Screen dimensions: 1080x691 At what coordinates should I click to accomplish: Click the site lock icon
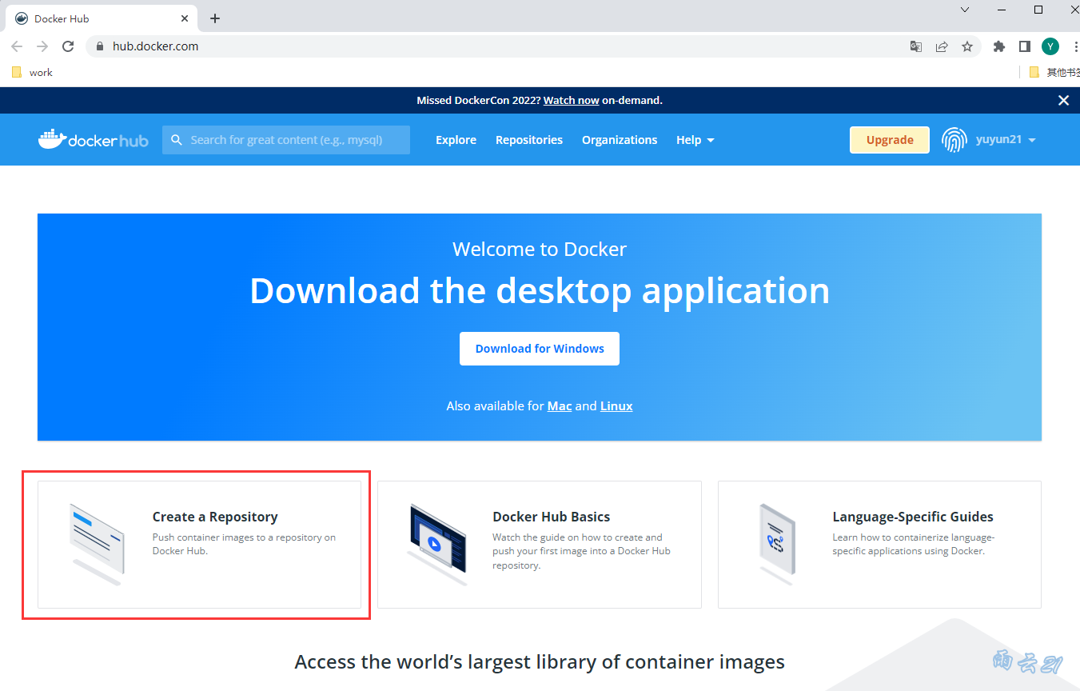(100, 46)
